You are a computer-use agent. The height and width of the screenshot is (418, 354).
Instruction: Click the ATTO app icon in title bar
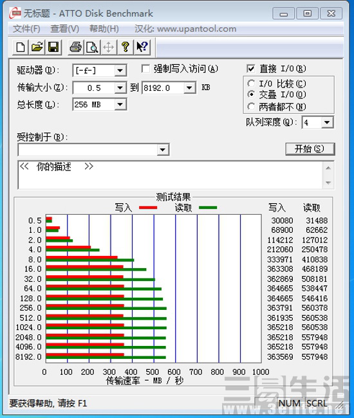pos(15,13)
